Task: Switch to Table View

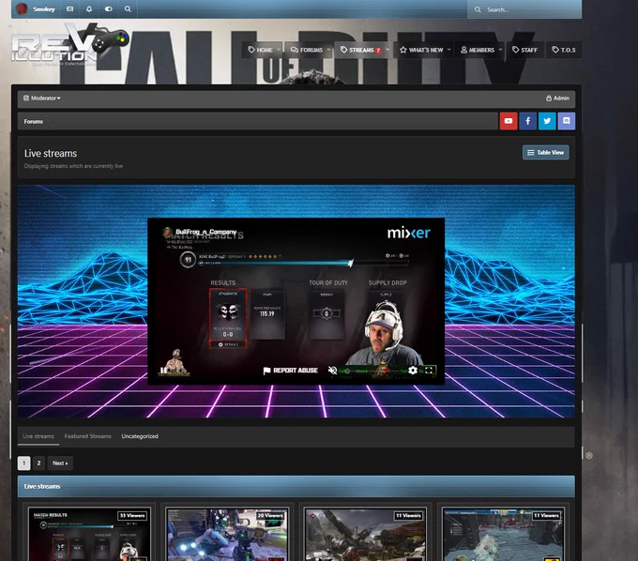Action: point(546,153)
